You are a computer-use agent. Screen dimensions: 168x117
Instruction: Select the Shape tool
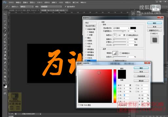click(5, 73)
